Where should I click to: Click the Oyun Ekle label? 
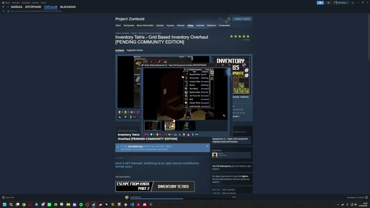coord(10,198)
